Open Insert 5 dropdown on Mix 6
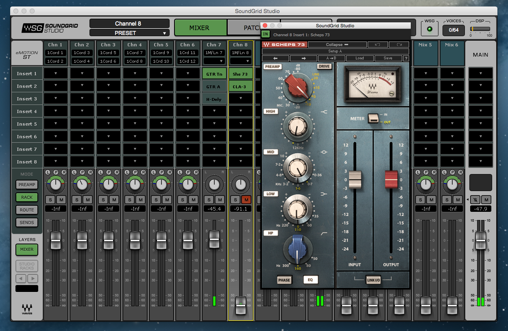508x331 pixels. [452, 124]
